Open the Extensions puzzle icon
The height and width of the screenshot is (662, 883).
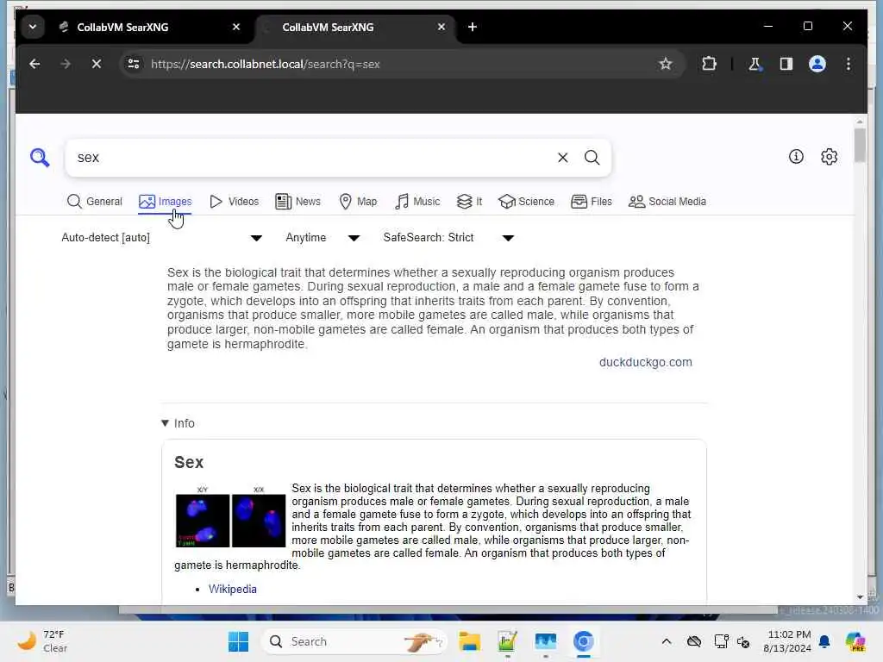[x=709, y=64]
